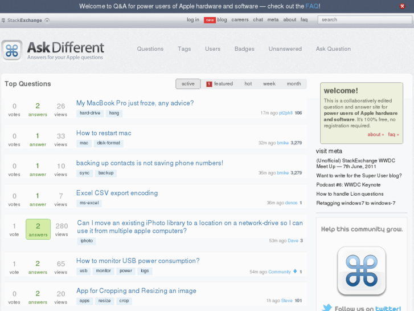The height and width of the screenshot is (311, 414).
Task: Focus the search field
Action: [364, 19]
